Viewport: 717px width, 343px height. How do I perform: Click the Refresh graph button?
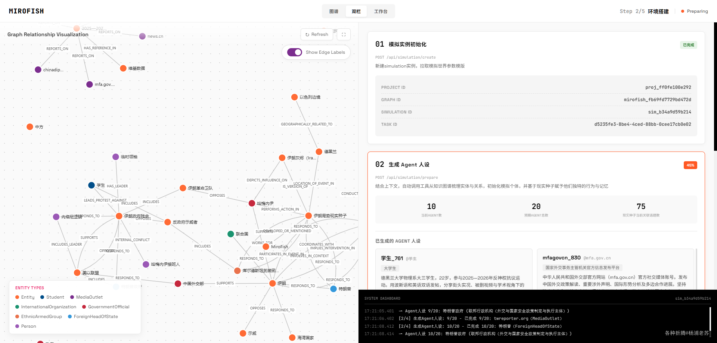pyautogui.click(x=317, y=34)
